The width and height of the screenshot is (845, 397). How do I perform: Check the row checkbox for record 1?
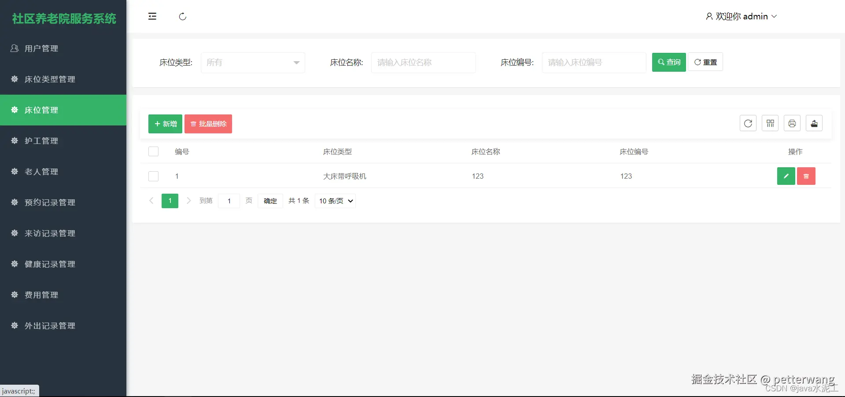tap(153, 176)
